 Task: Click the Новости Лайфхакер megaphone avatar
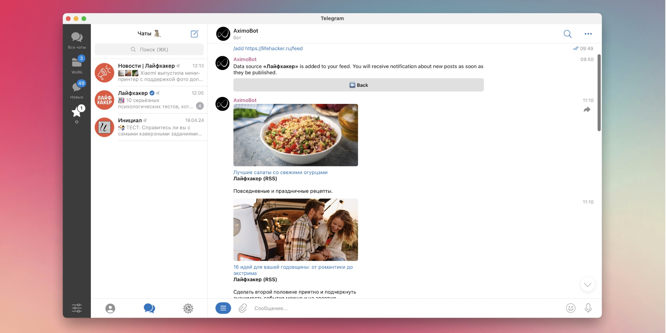click(104, 73)
